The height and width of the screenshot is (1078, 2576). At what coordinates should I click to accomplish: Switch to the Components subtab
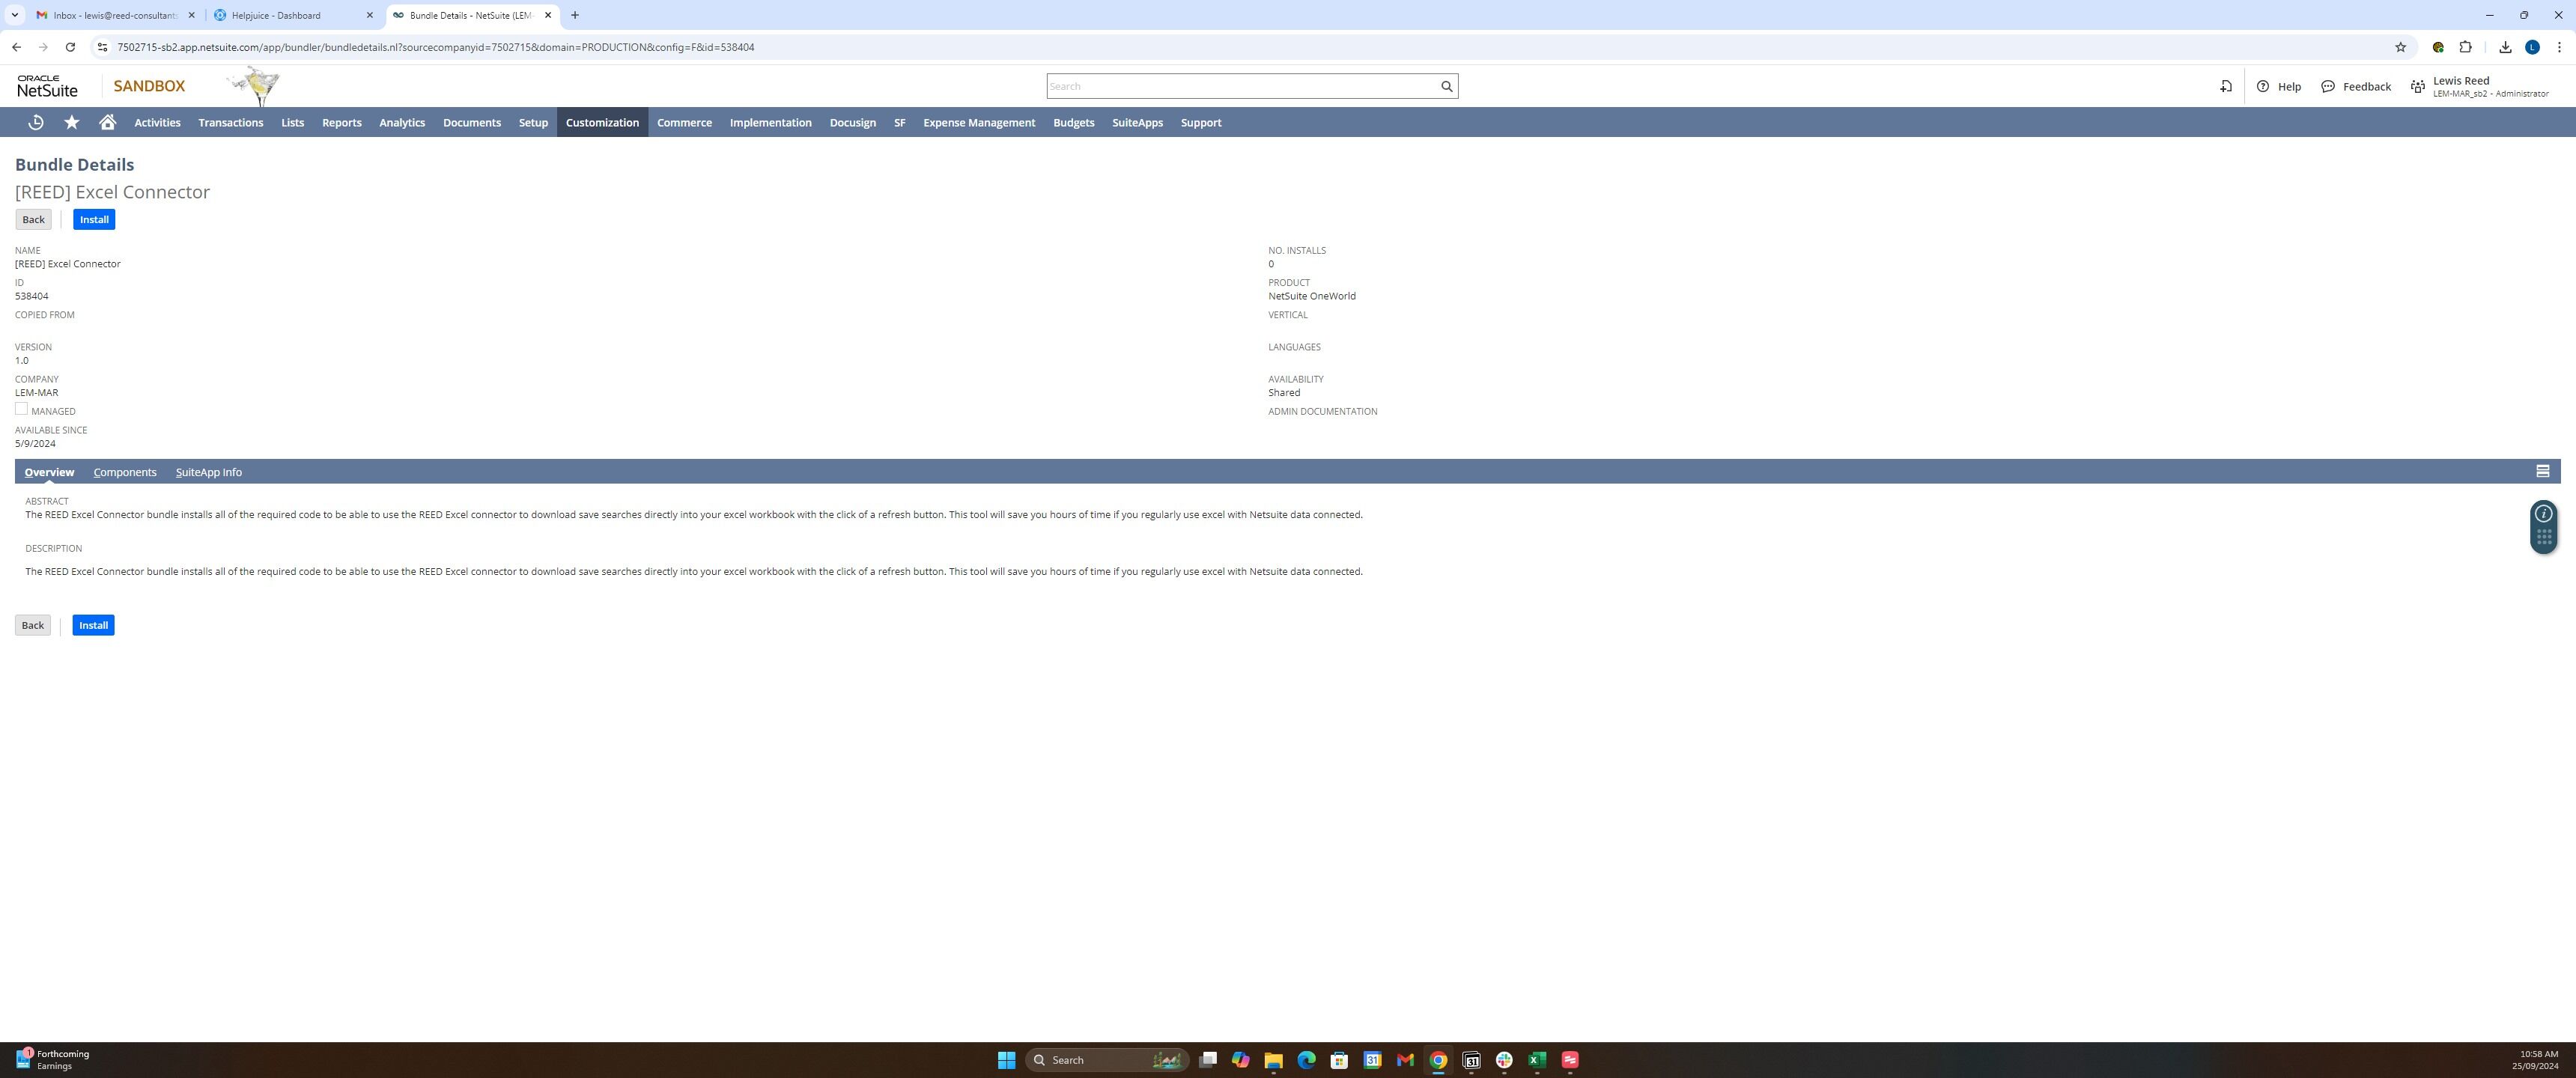(125, 472)
